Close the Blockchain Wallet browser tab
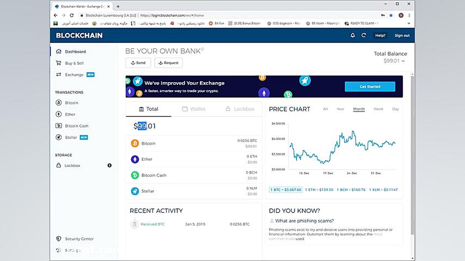The height and width of the screenshot is (261, 465). click(108, 6)
